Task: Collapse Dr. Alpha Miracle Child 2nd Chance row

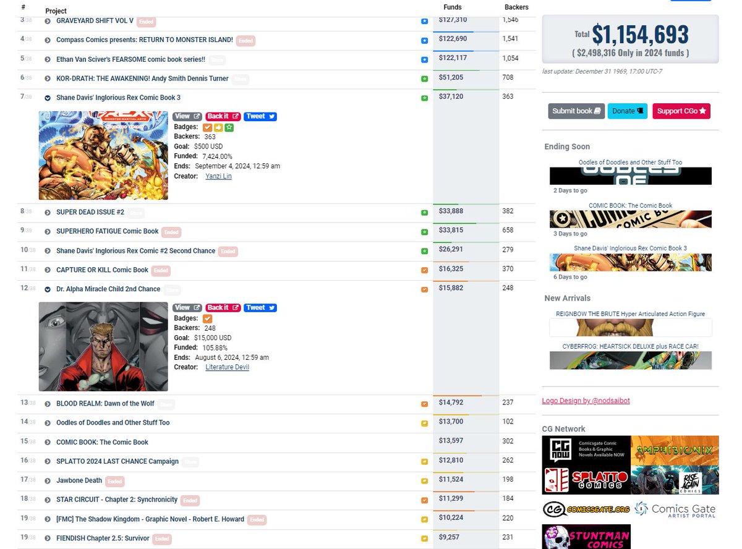Action: pyautogui.click(x=48, y=289)
